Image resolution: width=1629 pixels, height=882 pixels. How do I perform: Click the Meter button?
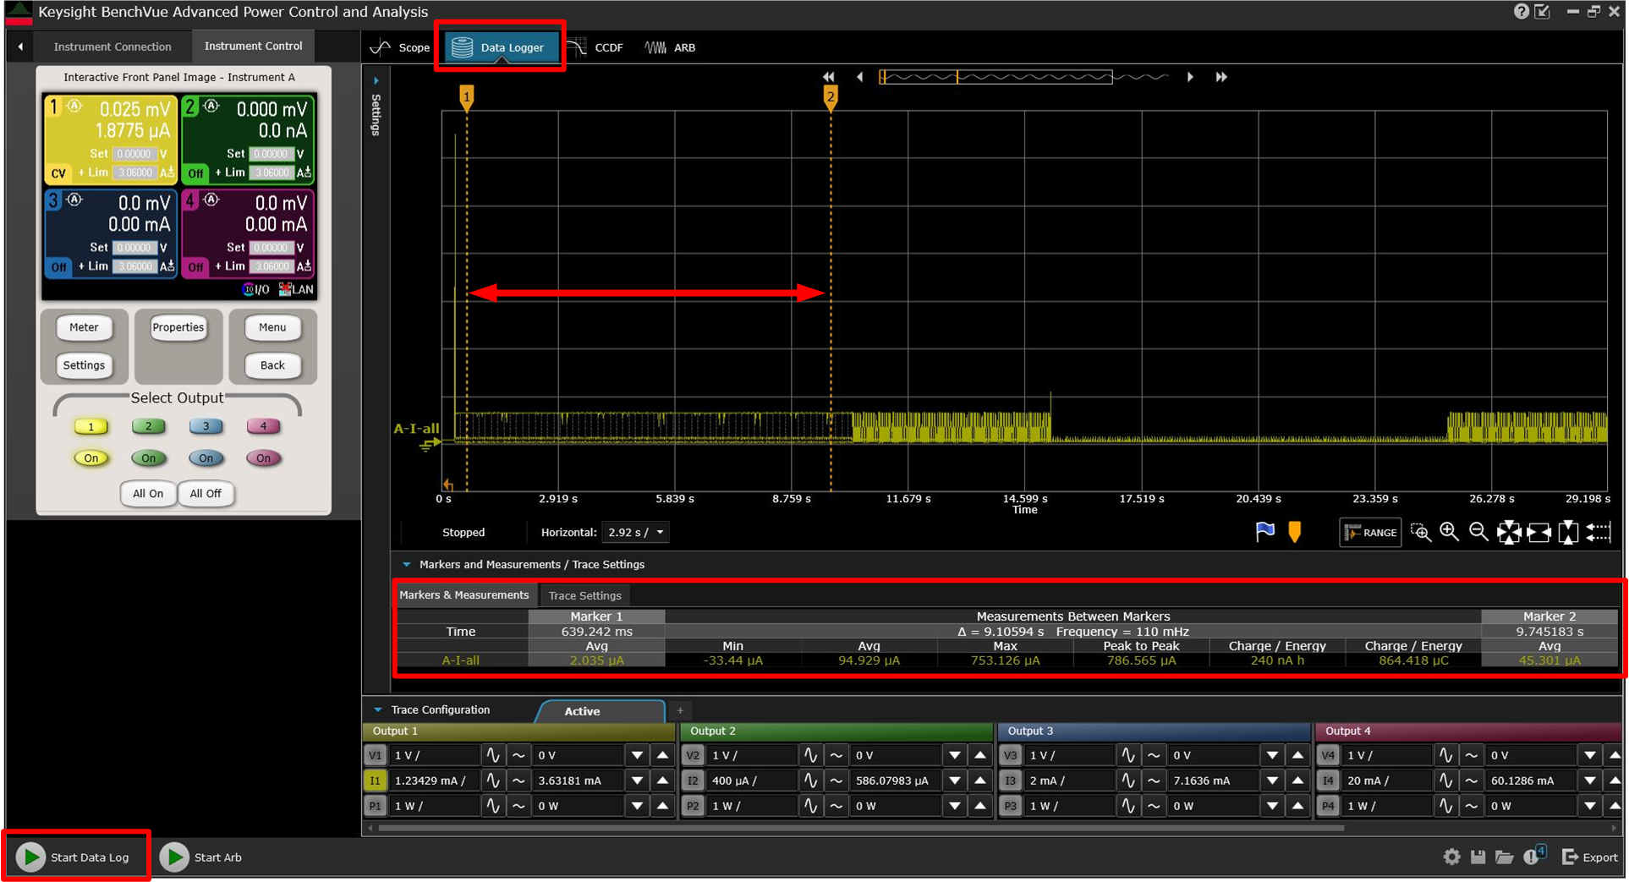(x=84, y=327)
